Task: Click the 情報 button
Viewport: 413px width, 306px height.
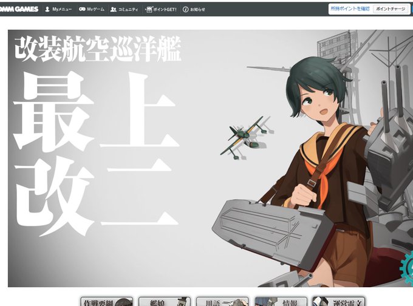Action: (281, 302)
